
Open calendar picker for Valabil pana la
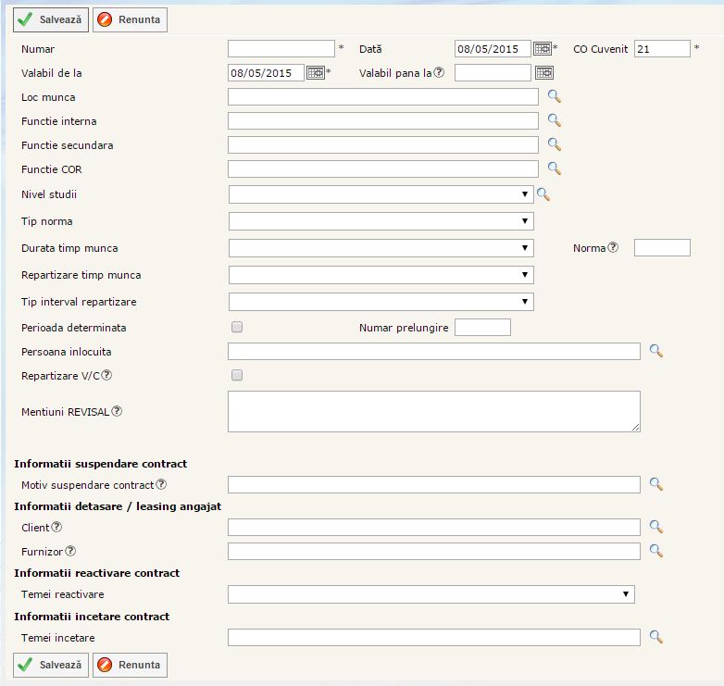(544, 73)
